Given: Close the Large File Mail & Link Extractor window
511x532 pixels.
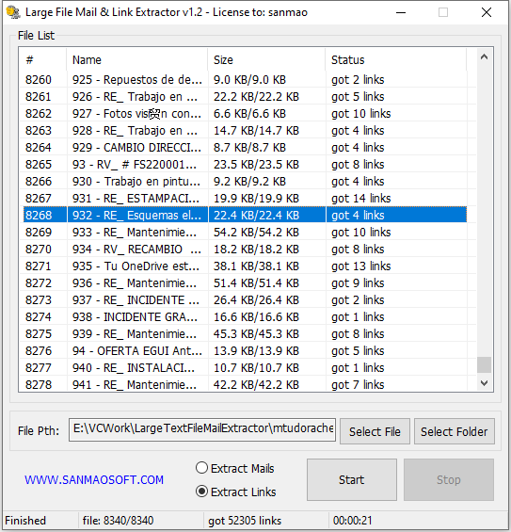Looking at the screenshot, I should (x=487, y=12).
